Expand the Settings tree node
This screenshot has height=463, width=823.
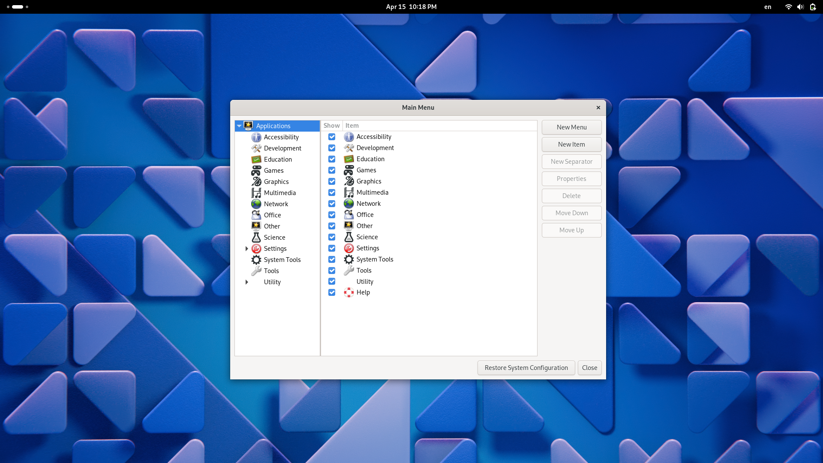pyautogui.click(x=246, y=249)
